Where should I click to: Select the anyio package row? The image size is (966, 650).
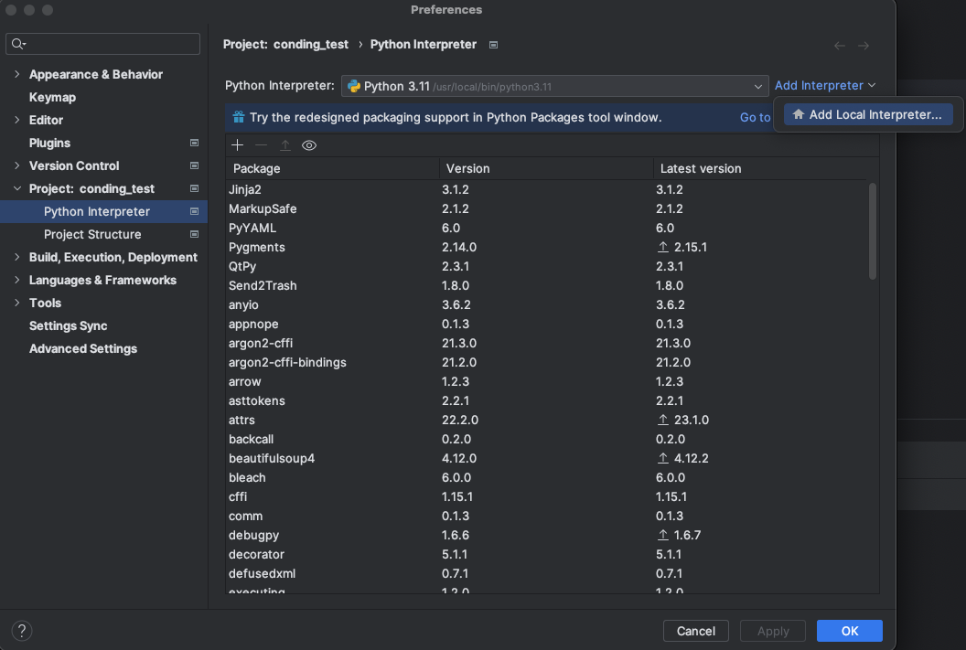tap(546, 304)
